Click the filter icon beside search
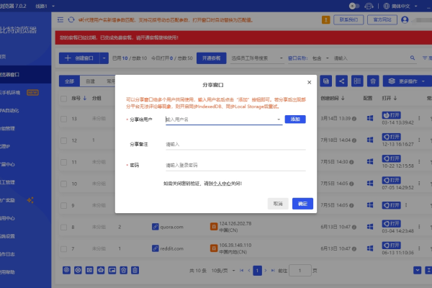 [425, 58]
